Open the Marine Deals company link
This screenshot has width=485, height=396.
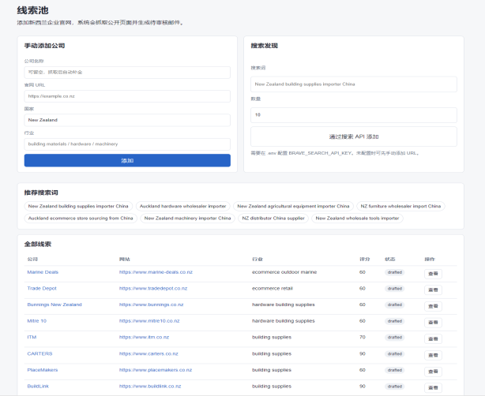click(x=43, y=272)
